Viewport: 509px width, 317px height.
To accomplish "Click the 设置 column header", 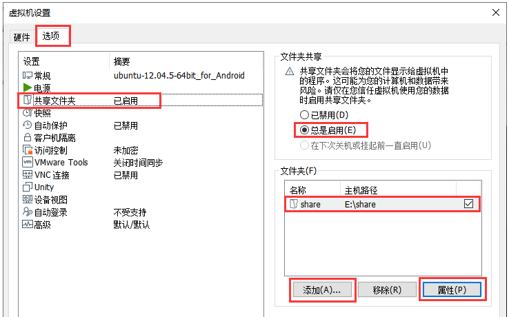I will pos(31,61).
